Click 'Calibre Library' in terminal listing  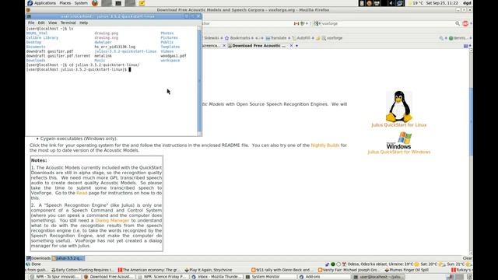pos(42,38)
